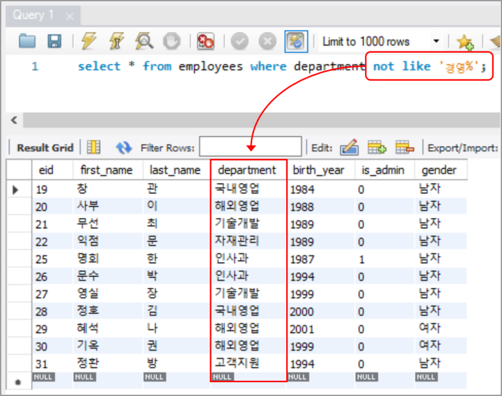Sort results by the department column header
Viewport: 502px width, 396px height.
(x=247, y=170)
